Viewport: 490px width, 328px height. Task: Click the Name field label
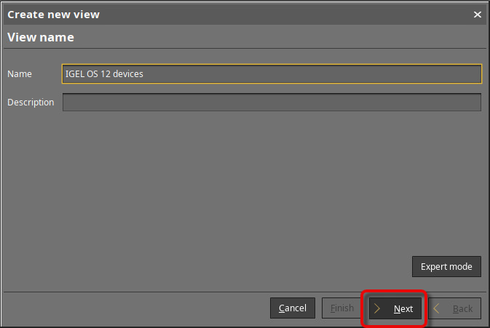click(x=20, y=74)
